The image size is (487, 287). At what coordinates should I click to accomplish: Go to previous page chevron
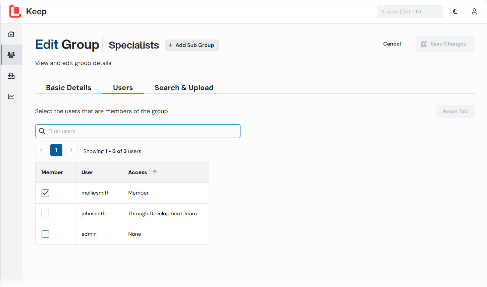(41, 150)
